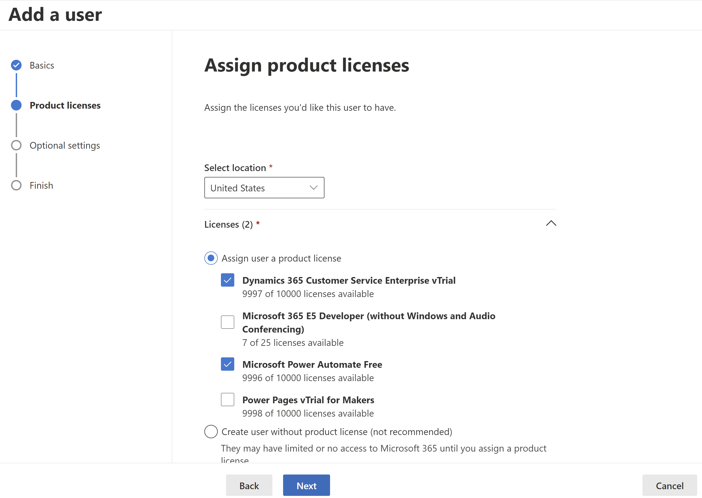Enable the Microsoft 365 E5 Developer license
Image resolution: width=702 pixels, height=498 pixels.
pyautogui.click(x=227, y=321)
